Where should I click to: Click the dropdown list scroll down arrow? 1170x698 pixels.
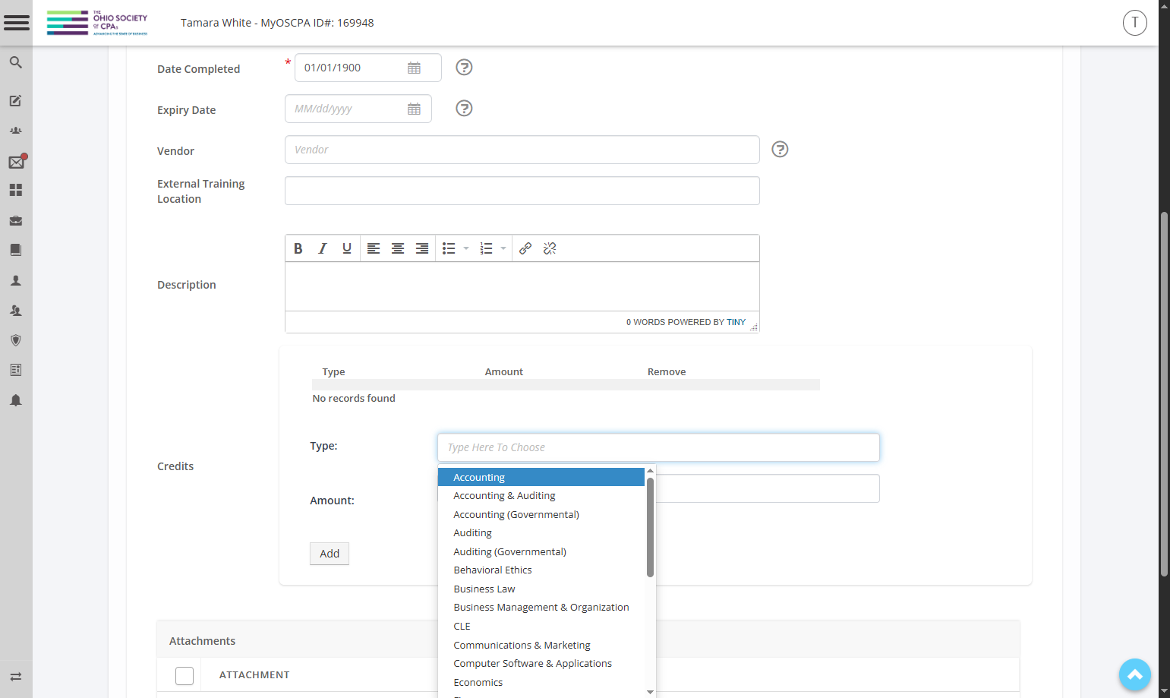650,692
